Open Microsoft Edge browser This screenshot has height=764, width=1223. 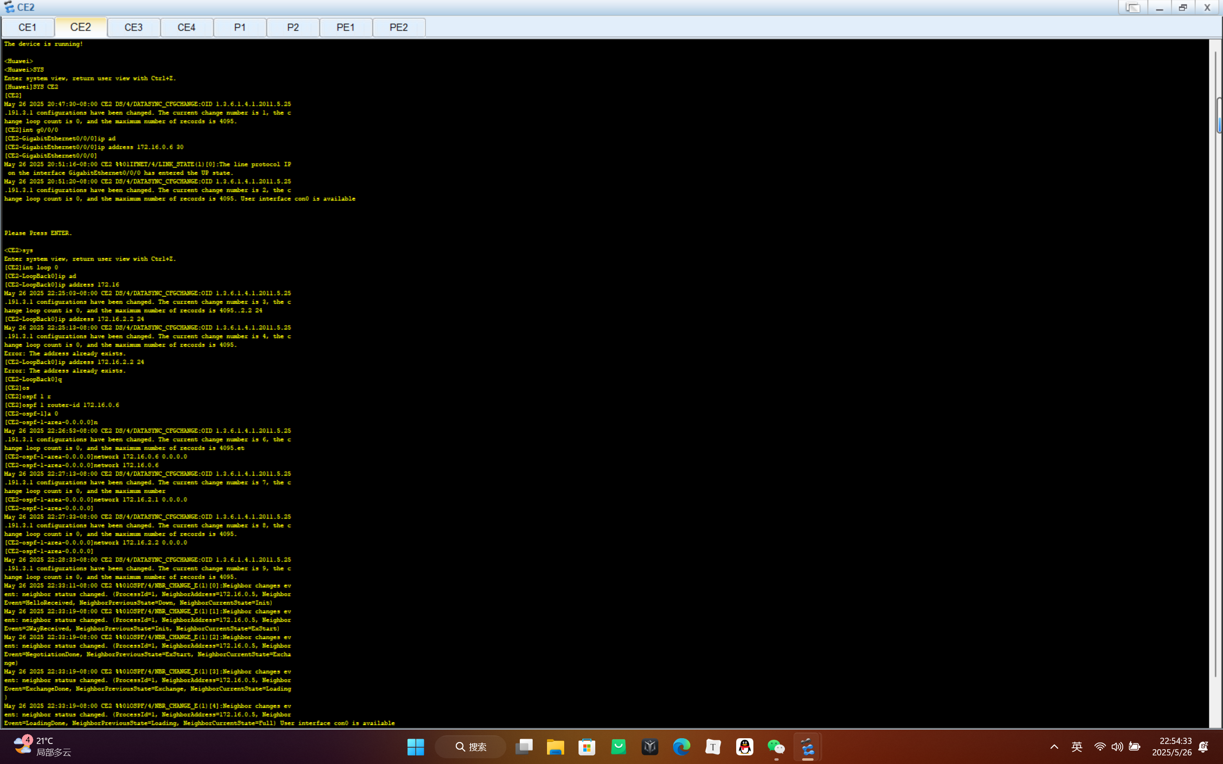point(681,747)
